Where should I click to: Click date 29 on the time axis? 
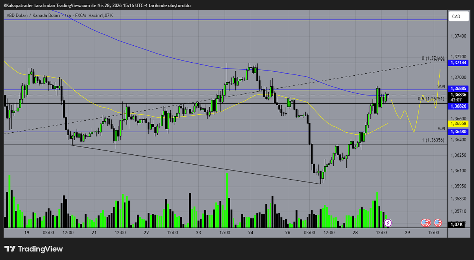pyautogui.click(x=408, y=233)
